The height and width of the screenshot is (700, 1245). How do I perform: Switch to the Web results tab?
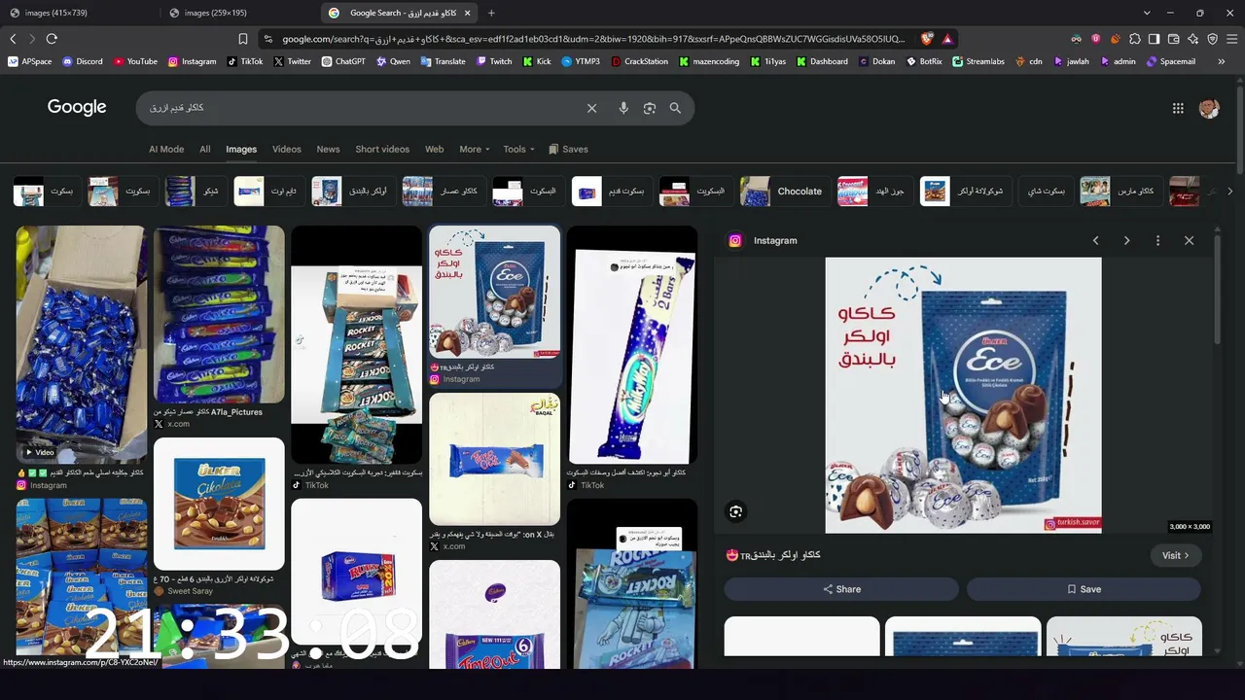(x=435, y=149)
